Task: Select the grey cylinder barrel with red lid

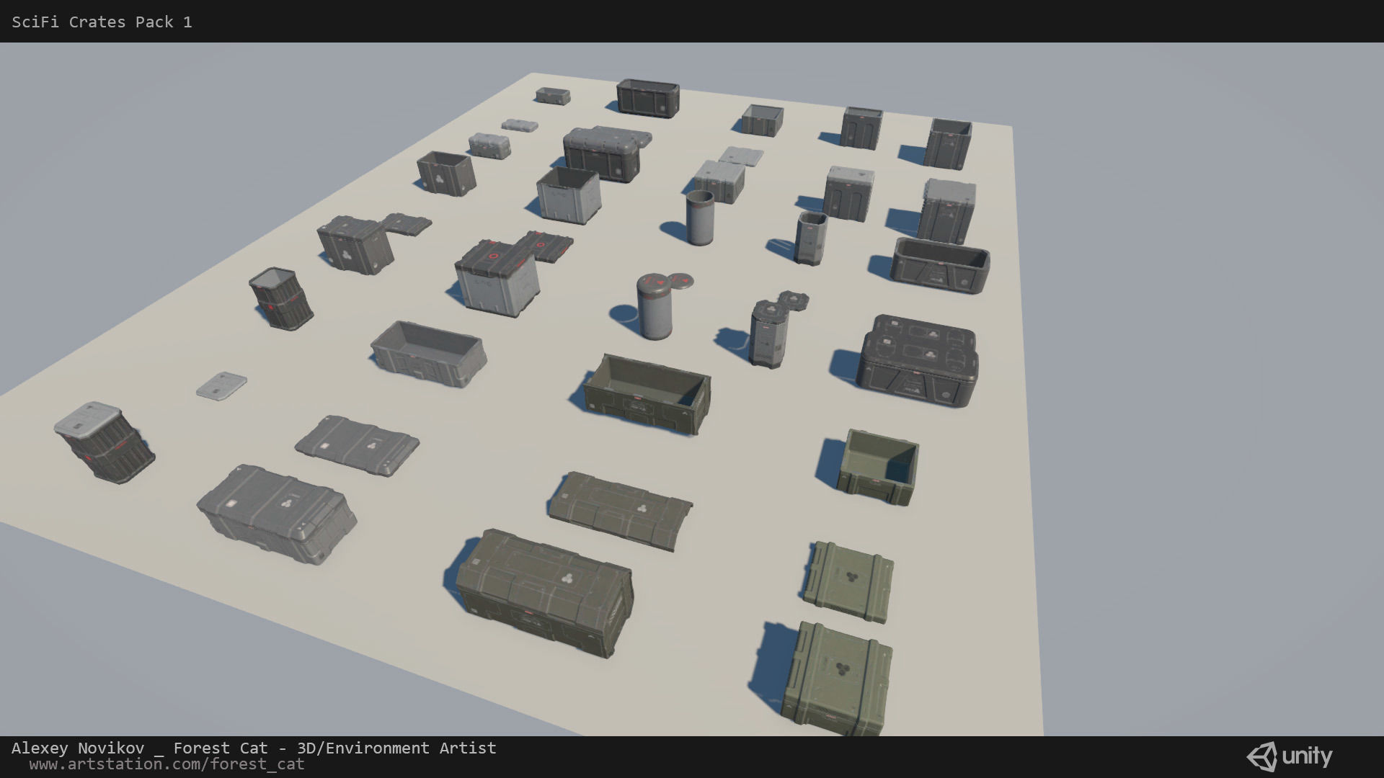Action: tap(655, 306)
